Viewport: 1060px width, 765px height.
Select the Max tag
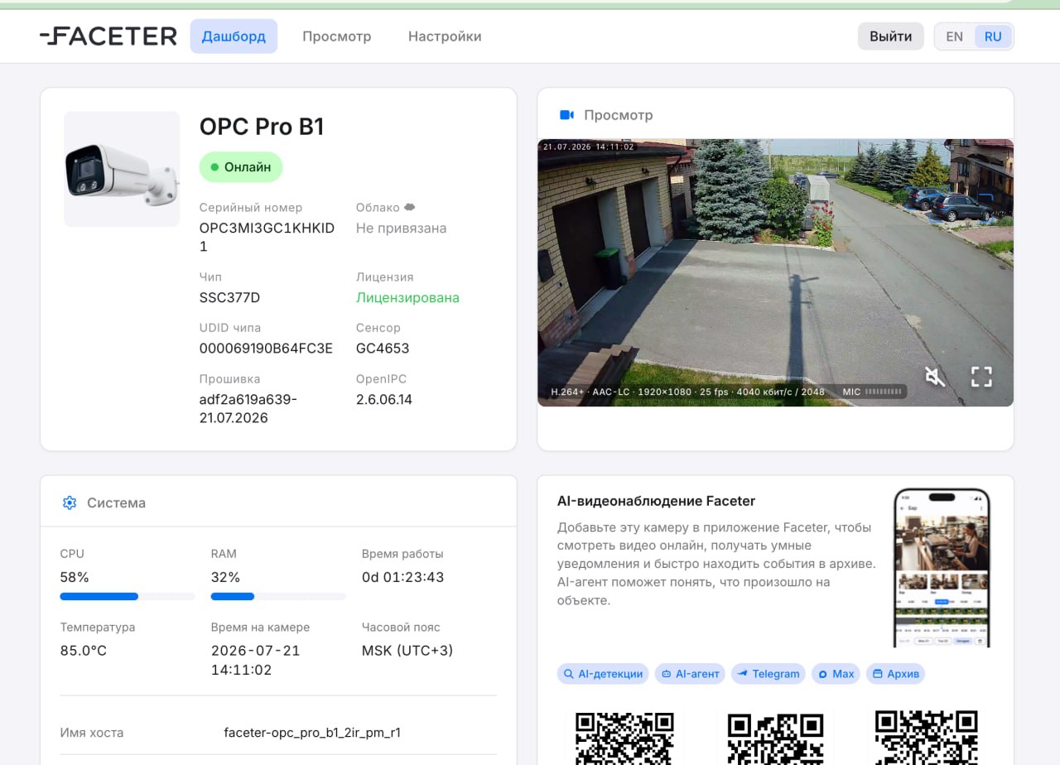(x=836, y=674)
